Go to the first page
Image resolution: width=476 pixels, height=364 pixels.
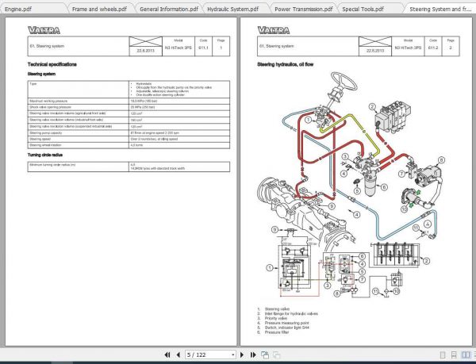167,354
